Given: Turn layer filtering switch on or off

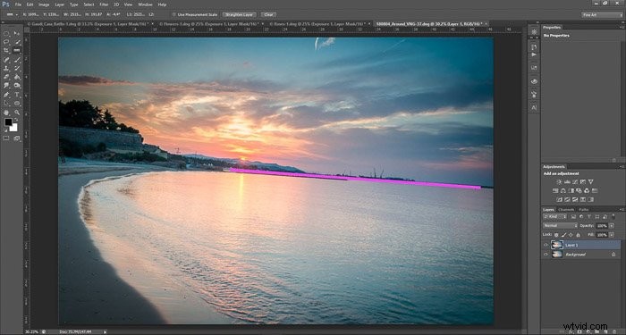Looking at the screenshot, I should (x=613, y=216).
